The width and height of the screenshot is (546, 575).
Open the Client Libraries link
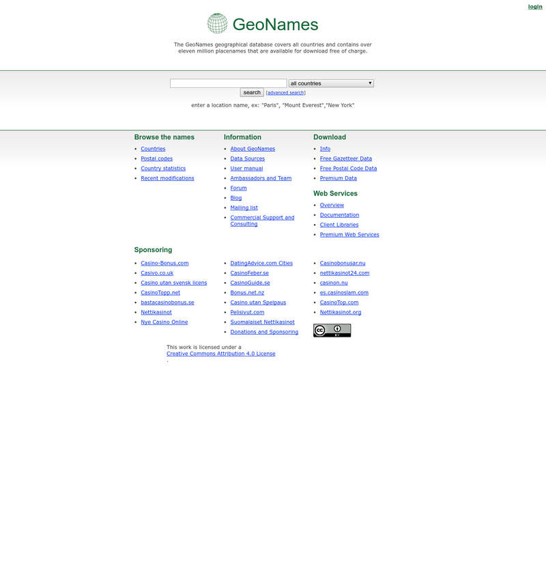(x=339, y=225)
